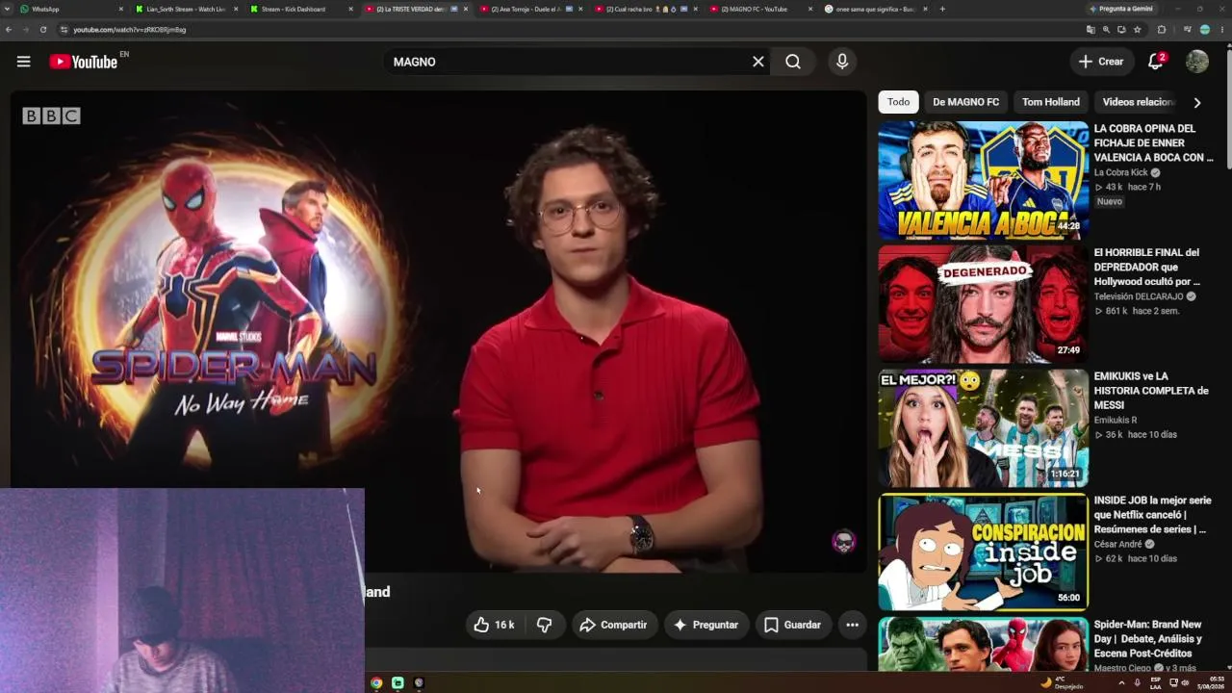The height and width of the screenshot is (693, 1232).
Task: Click the browser address bar URL
Action: click(x=130, y=30)
